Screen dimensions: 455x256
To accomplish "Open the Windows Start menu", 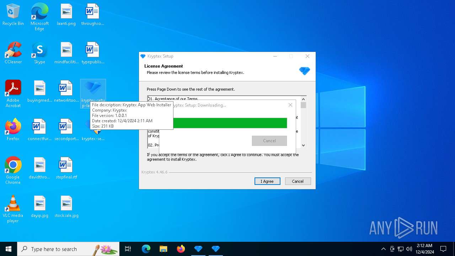I will 9,249.
